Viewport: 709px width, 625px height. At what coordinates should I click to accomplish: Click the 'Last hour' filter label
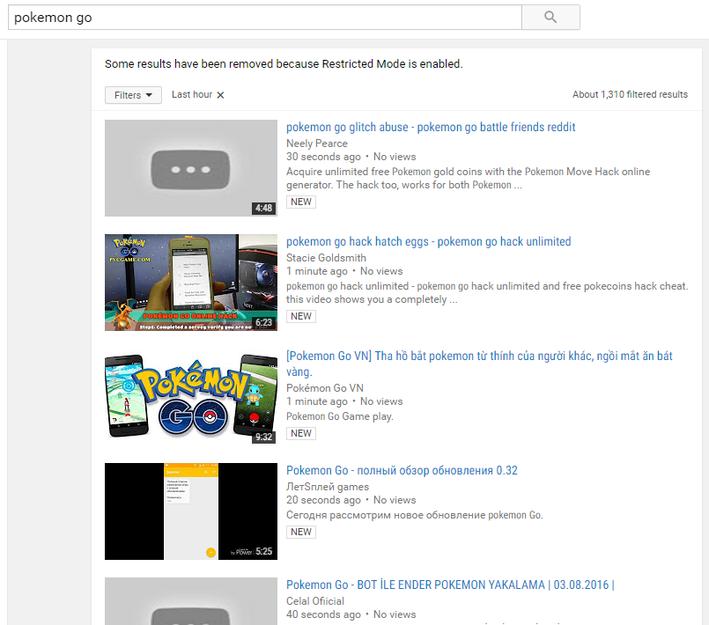click(192, 94)
